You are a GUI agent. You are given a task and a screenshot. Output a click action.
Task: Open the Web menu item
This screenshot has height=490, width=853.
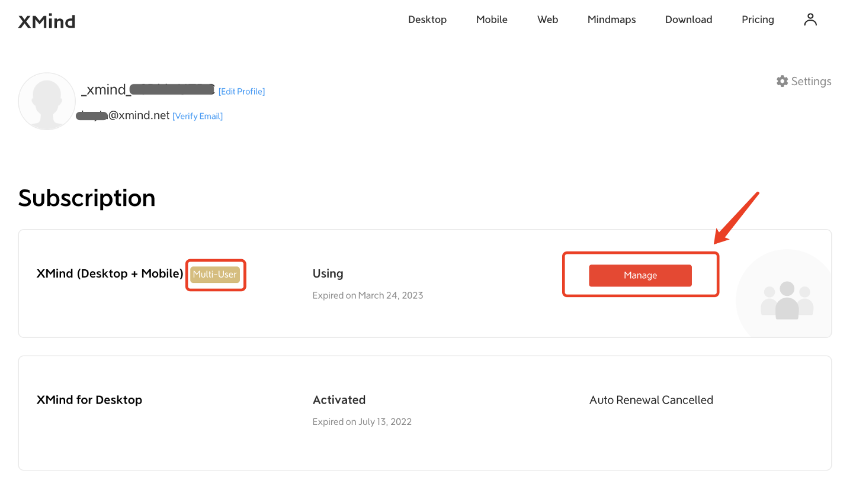coord(547,20)
